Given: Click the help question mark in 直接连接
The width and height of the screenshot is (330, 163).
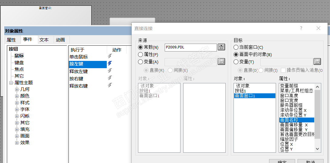Looking at the screenshot, I should 301,28.
